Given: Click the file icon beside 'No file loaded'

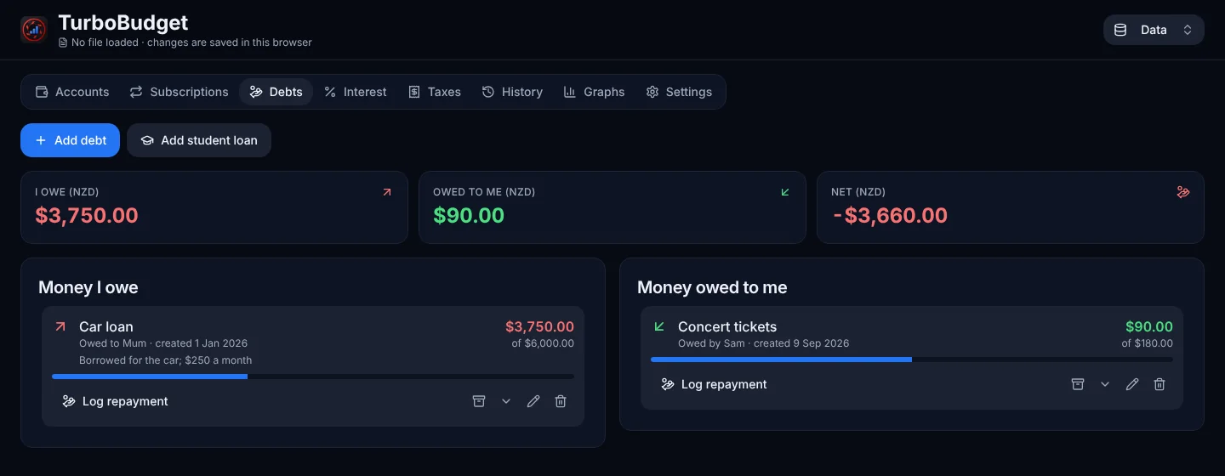Looking at the screenshot, I should click(63, 42).
